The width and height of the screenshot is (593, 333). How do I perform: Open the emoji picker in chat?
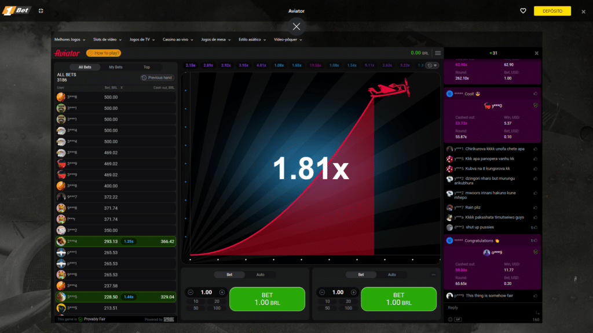click(x=450, y=319)
